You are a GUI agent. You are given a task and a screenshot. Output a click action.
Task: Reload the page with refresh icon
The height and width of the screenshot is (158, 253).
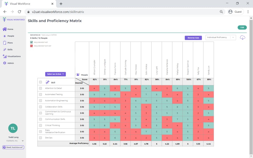[x=20, y=12]
